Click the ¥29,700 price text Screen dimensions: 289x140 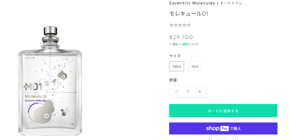coord(181,37)
